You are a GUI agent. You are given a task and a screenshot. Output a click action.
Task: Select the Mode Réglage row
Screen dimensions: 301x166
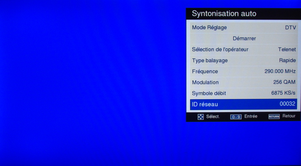pos(244,28)
